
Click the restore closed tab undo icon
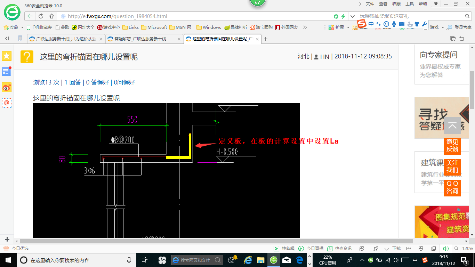(462, 39)
